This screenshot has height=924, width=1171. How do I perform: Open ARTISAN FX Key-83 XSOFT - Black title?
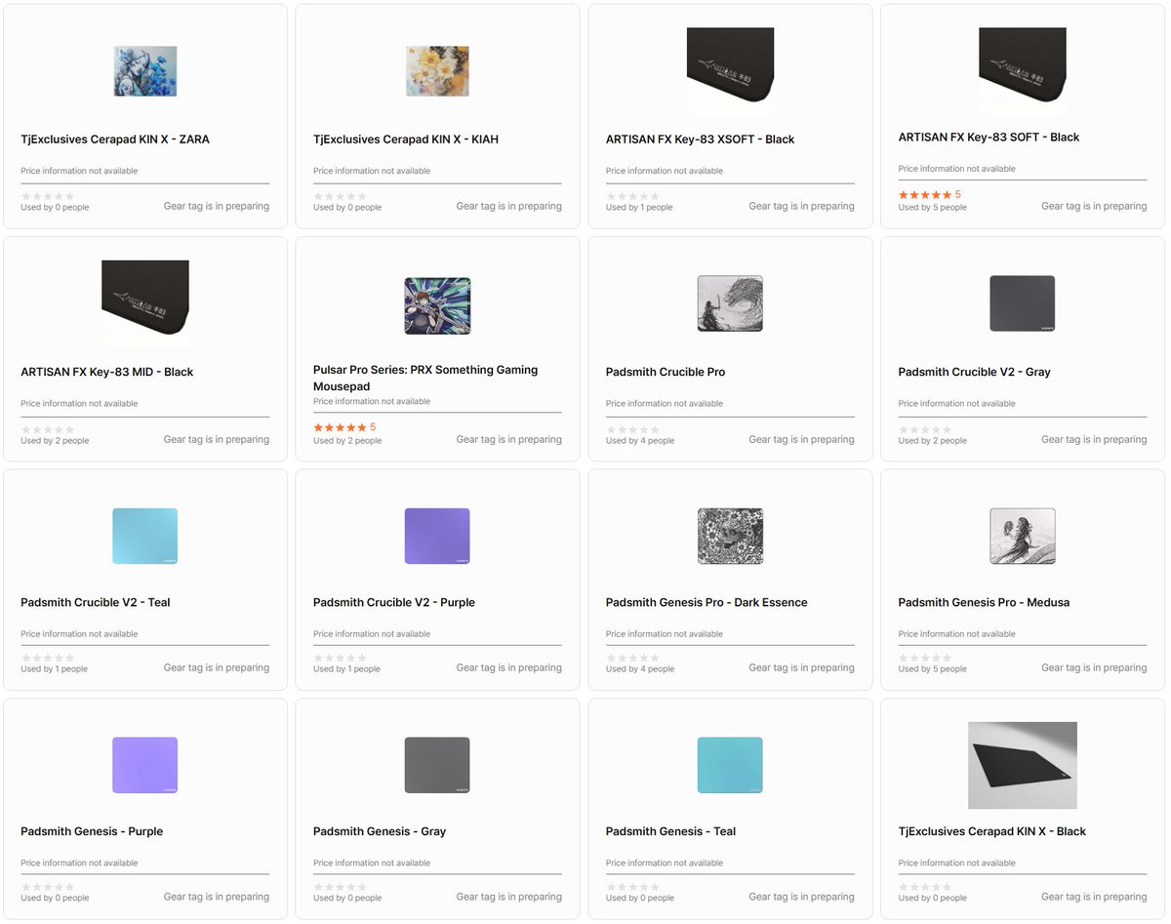(x=701, y=140)
